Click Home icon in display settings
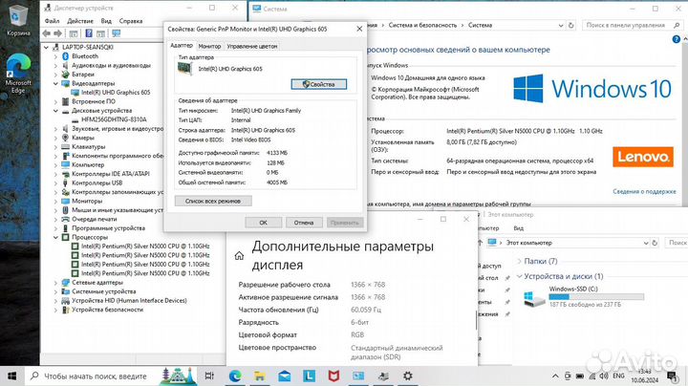Viewport: 688px width, 386px height. coord(239,256)
